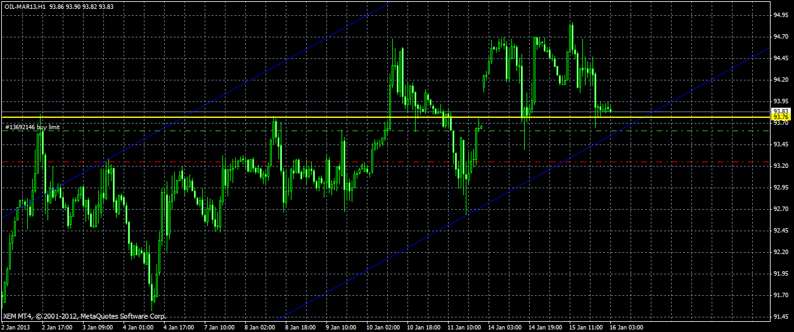
Task: Click the 2 Jan 2013 date label
Action: coord(16,328)
